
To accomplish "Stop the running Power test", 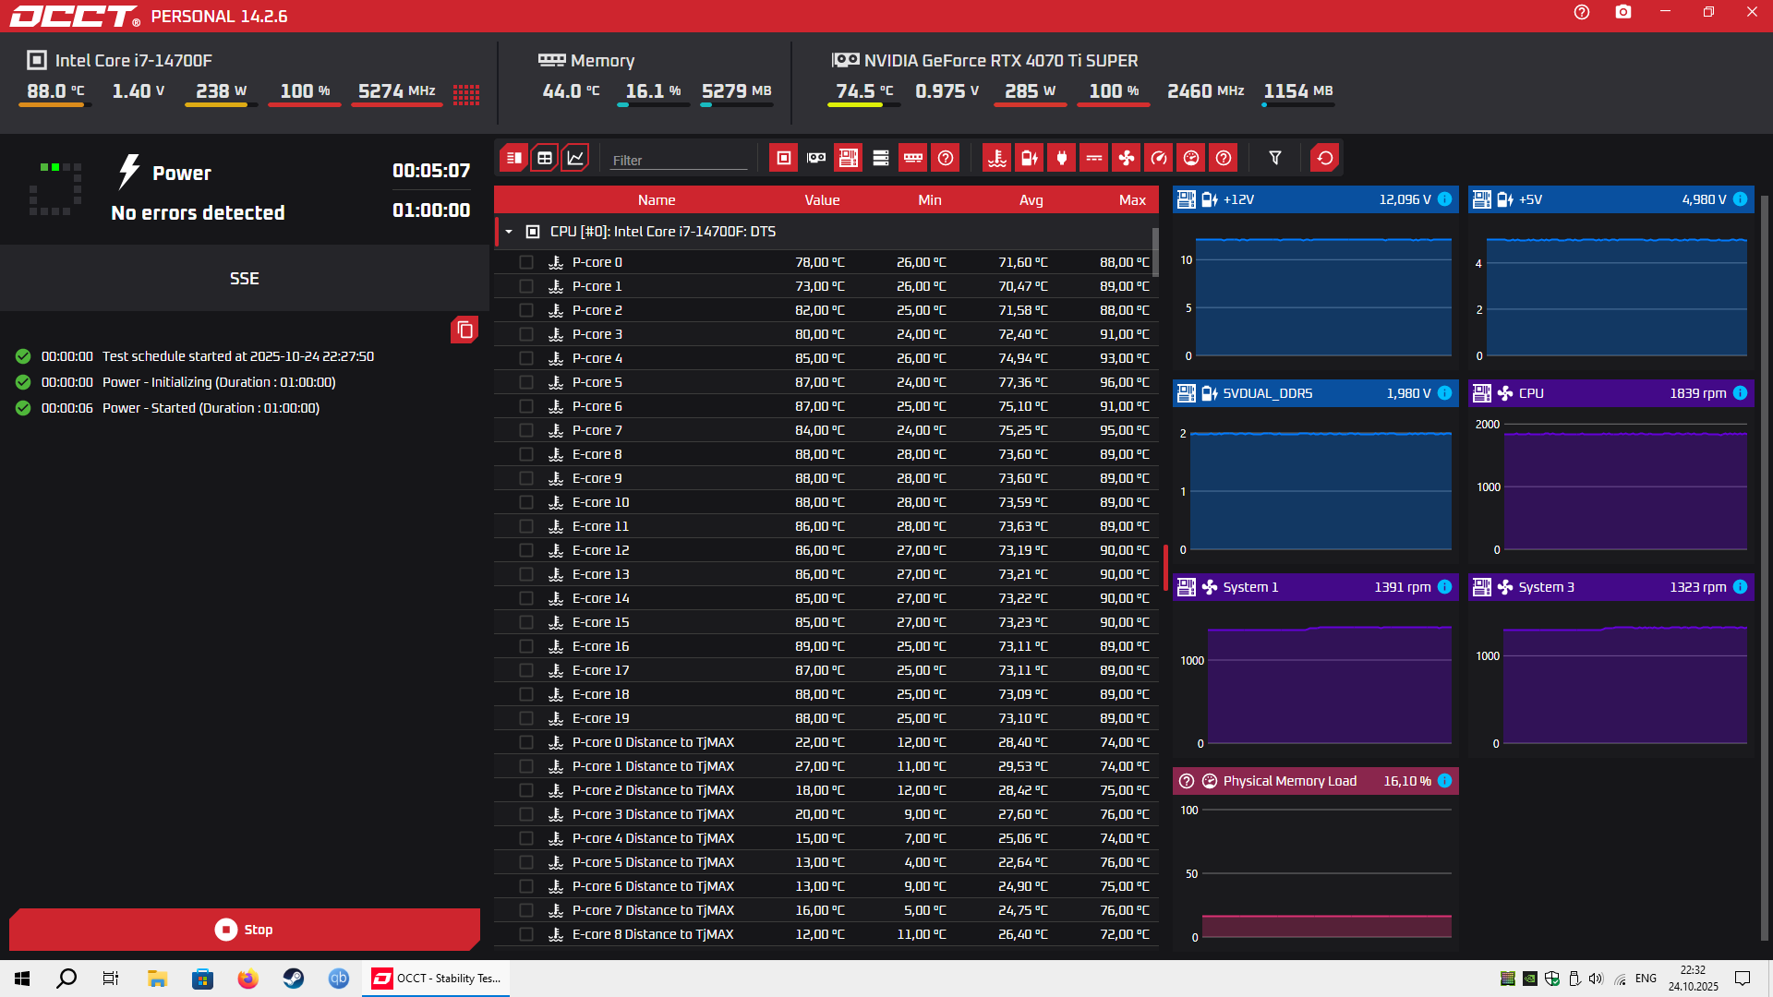I will pyautogui.click(x=244, y=930).
